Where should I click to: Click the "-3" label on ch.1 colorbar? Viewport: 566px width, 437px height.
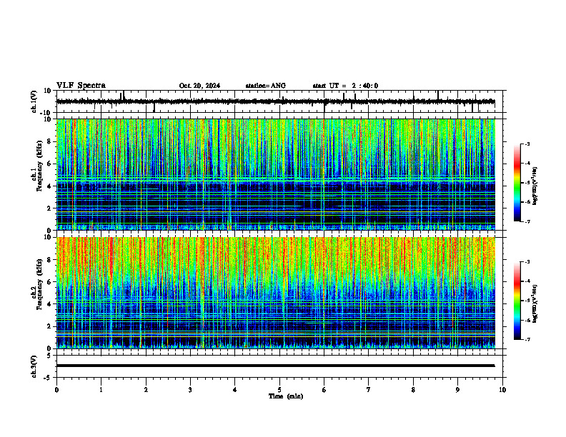tap(527, 144)
